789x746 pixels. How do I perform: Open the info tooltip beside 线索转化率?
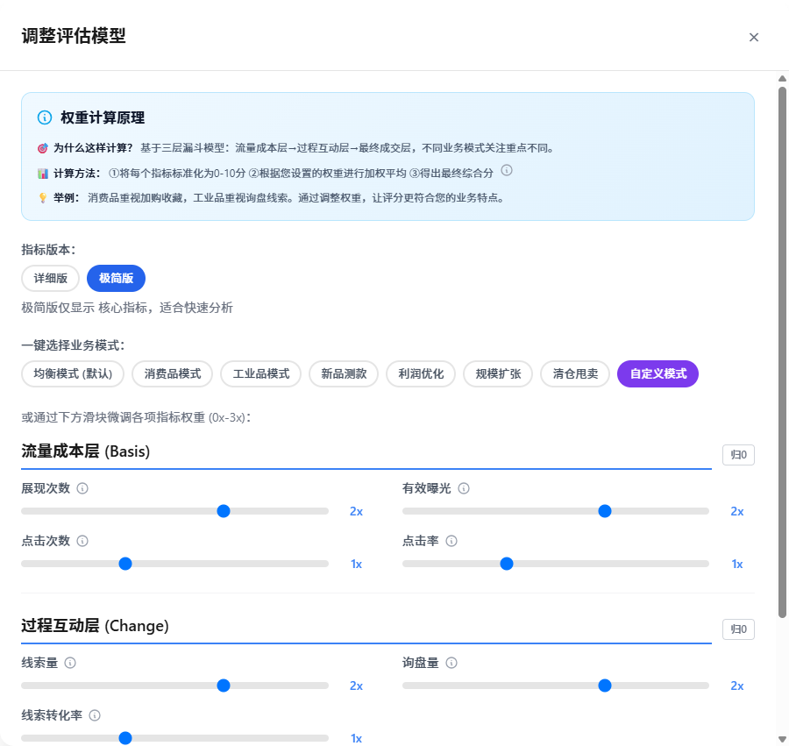[x=93, y=715]
